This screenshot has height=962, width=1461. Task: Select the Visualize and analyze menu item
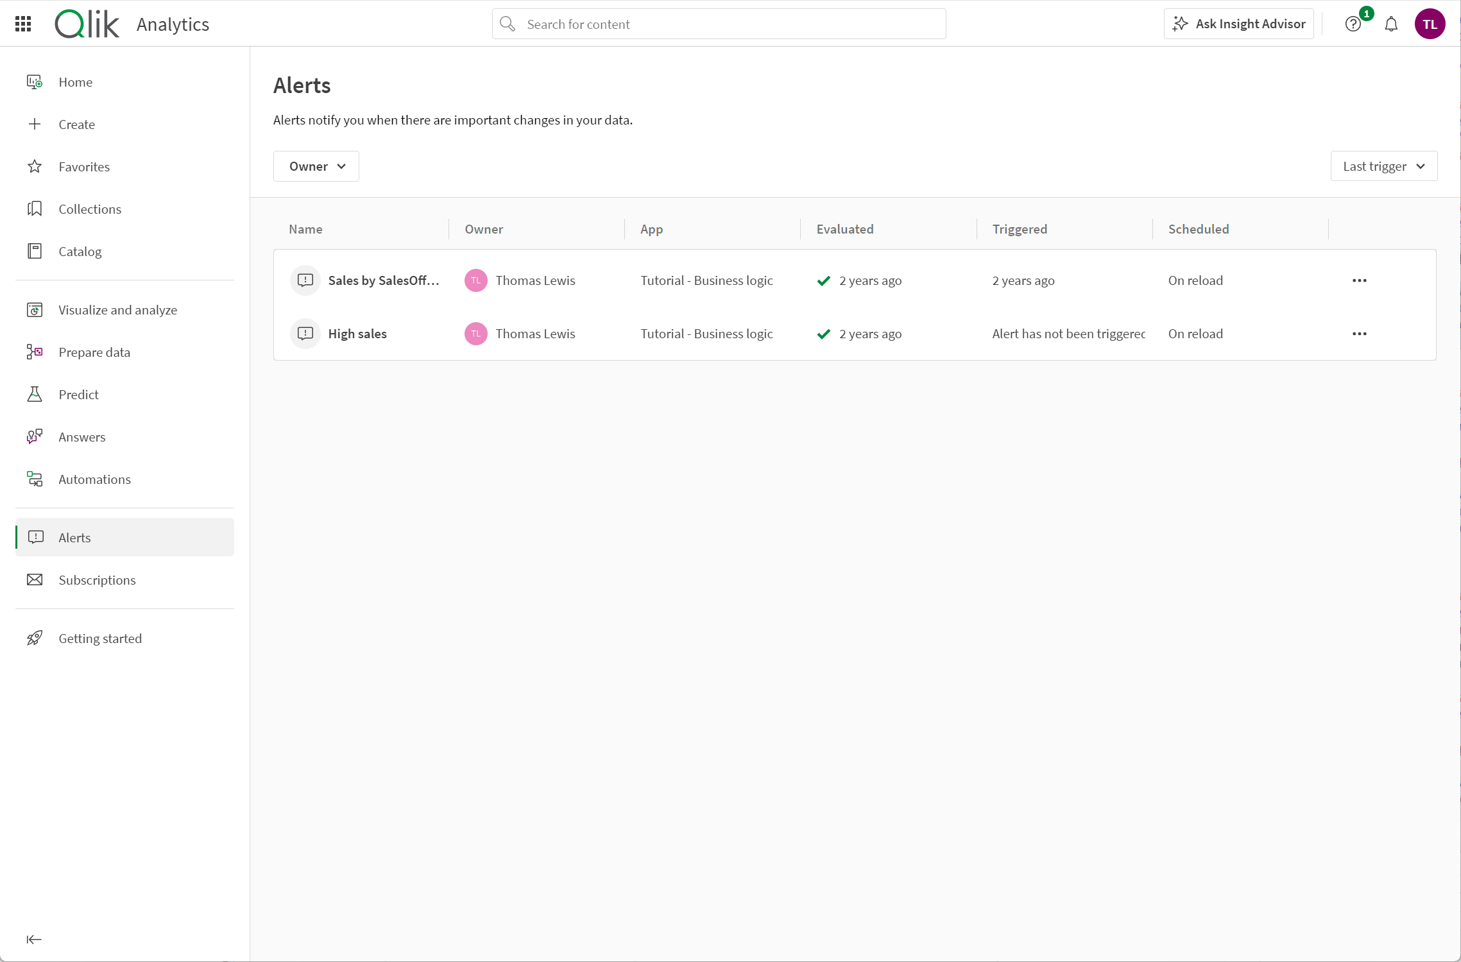117,308
